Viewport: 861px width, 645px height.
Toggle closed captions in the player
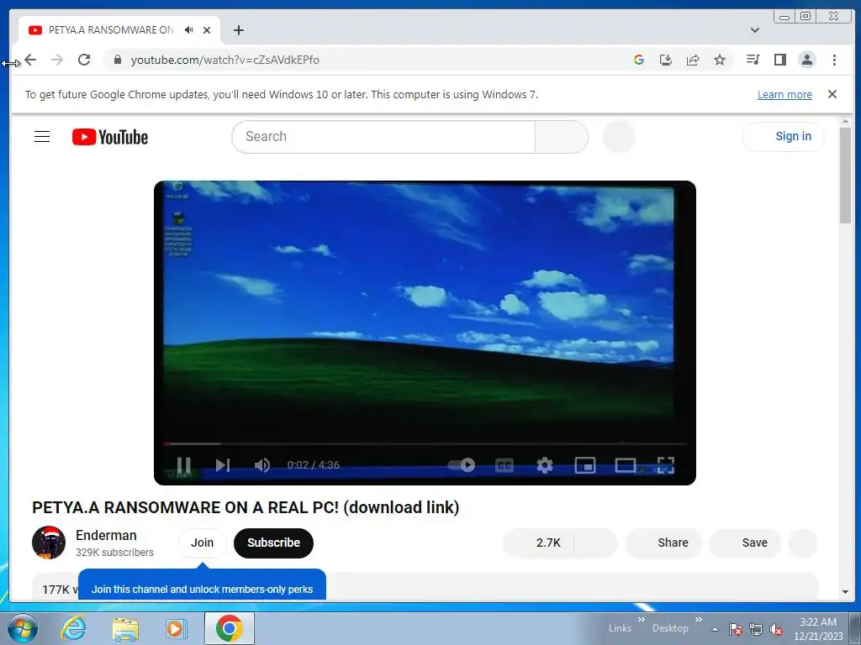click(x=504, y=465)
